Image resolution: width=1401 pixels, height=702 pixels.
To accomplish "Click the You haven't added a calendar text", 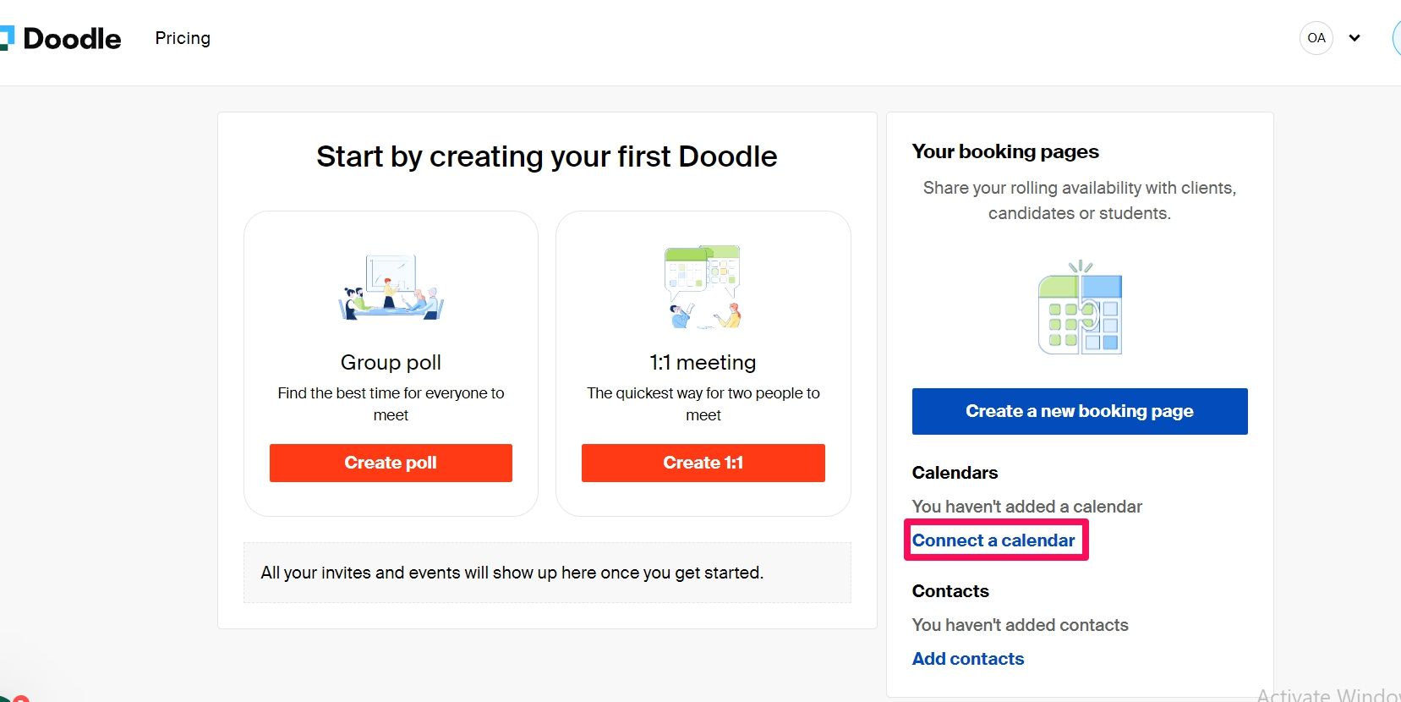I will point(1026,506).
